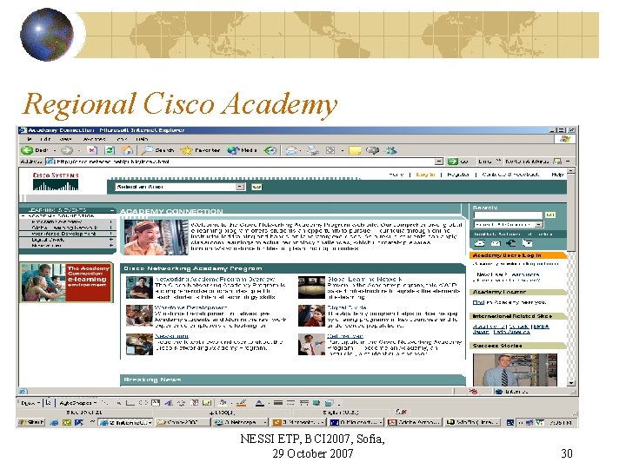Image resolution: width=626 pixels, height=469 pixels.
Task: Click inside the Cisco Search input field
Action: [x=508, y=215]
